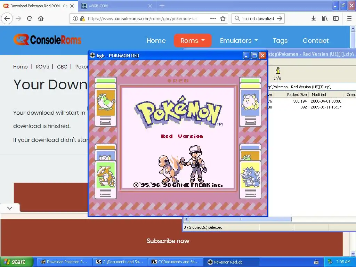This screenshot has height=267, width=356.
Task: Submit search with the arrow button
Action: (x=280, y=18)
